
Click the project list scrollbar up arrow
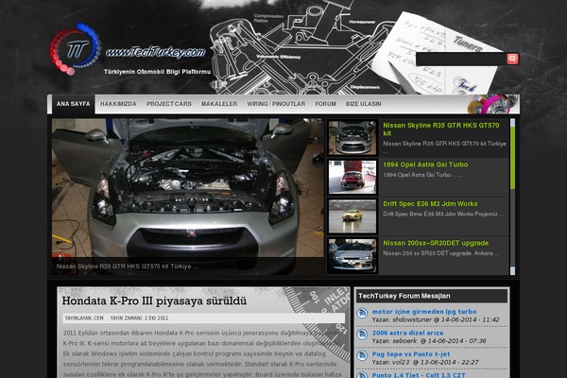512,123
